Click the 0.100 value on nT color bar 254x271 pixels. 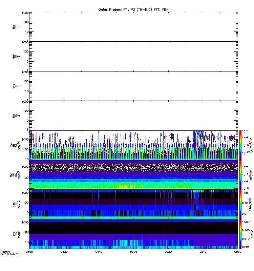[x=246, y=230]
